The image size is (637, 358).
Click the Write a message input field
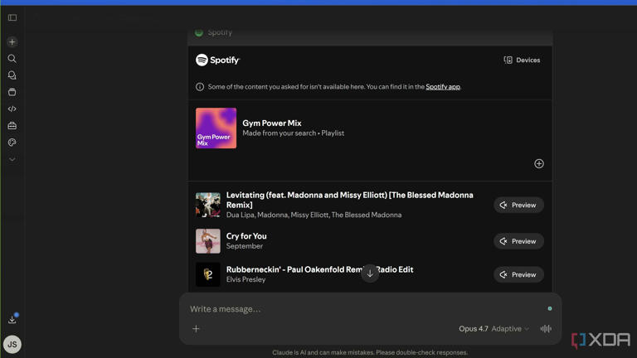pos(366,309)
